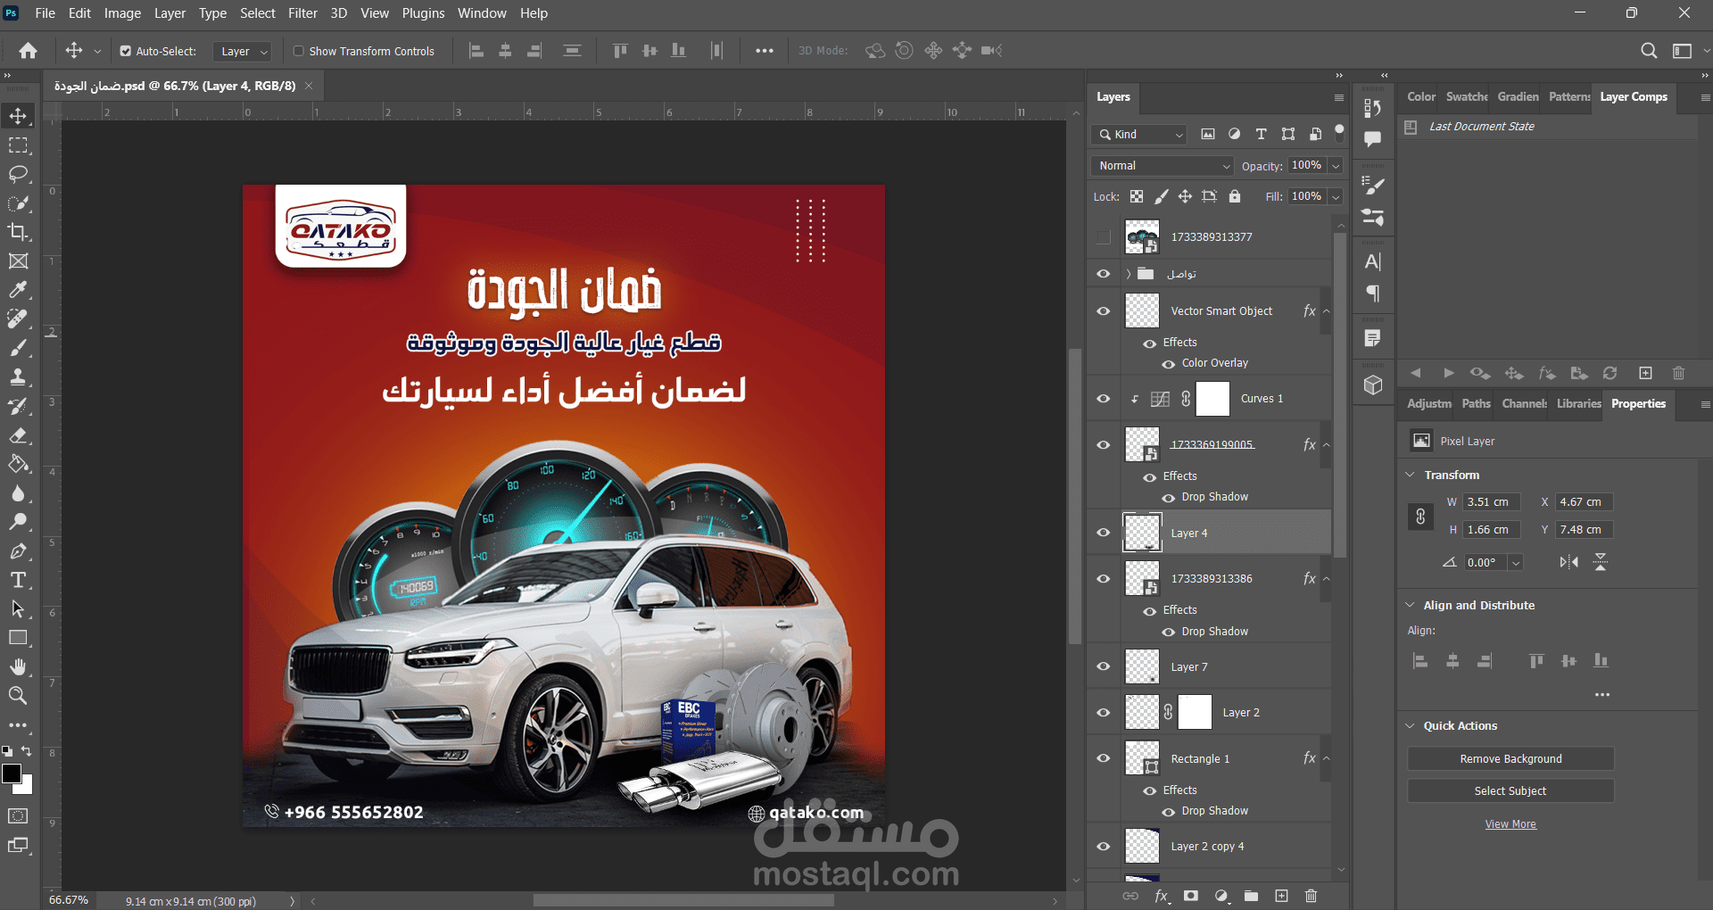The height and width of the screenshot is (910, 1713).
Task: Open the blend mode Normal dropdown
Action: coord(1162,166)
